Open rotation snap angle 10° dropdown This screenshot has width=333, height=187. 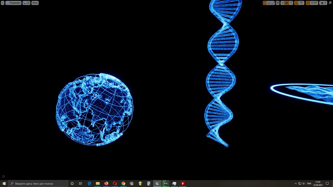tap(301, 3)
